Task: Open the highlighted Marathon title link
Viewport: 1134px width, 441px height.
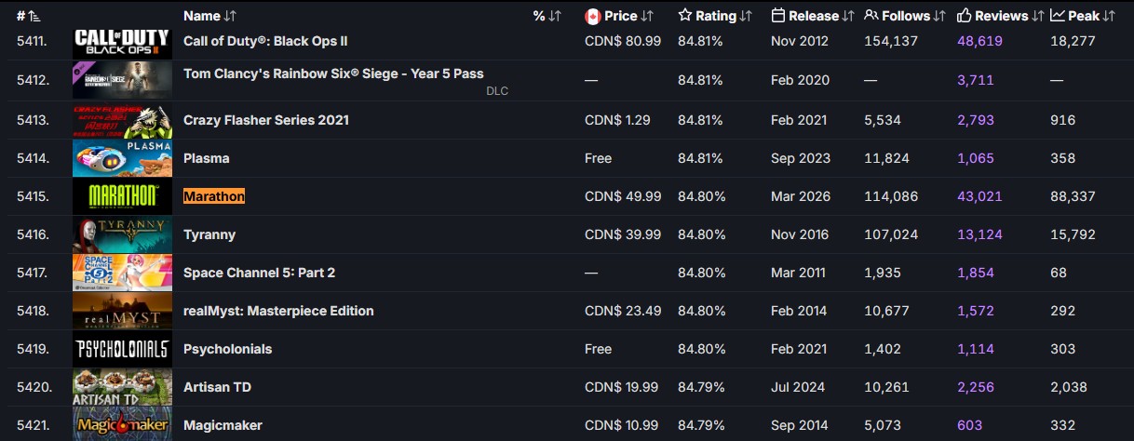Action: click(214, 196)
